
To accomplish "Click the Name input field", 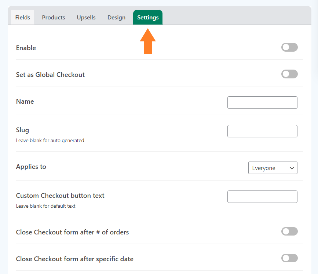I will [x=262, y=103].
